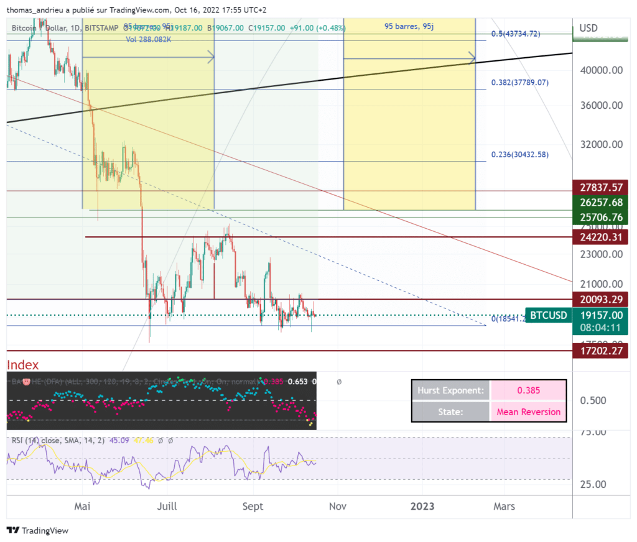Click the green 26257.68 price label
Image resolution: width=637 pixels, height=542 pixels.
(x=600, y=202)
